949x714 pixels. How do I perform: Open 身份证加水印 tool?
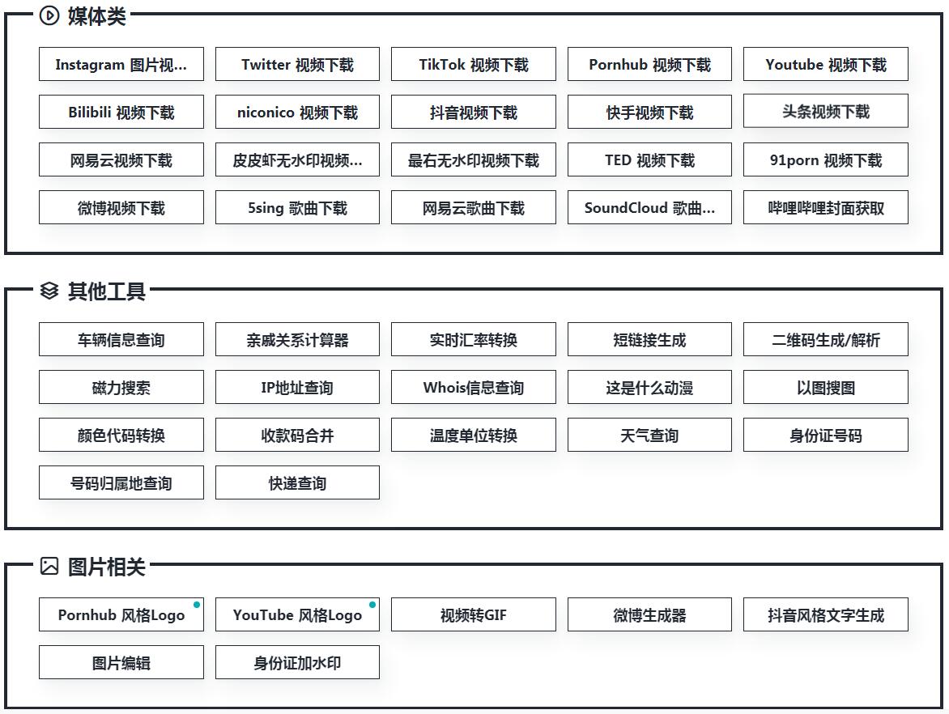(297, 663)
